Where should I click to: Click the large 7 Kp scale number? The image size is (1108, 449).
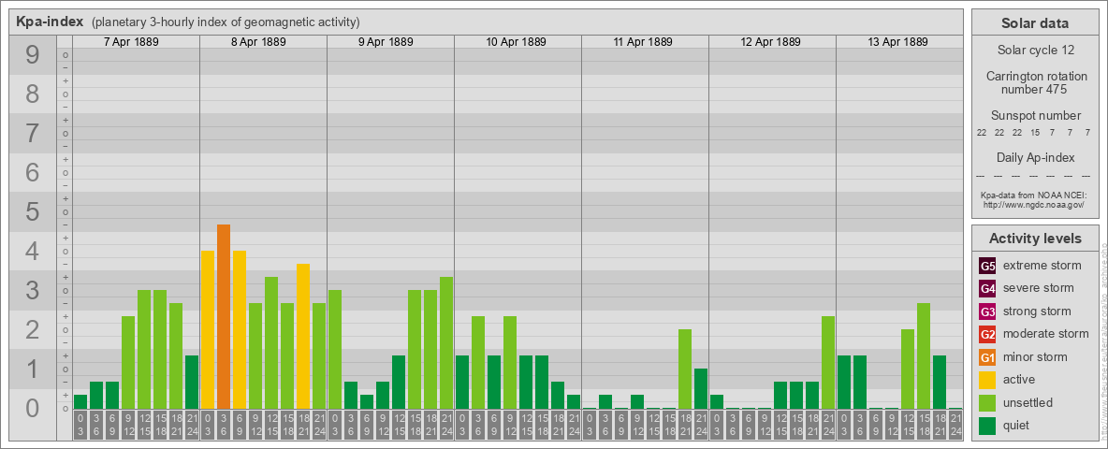click(32, 134)
